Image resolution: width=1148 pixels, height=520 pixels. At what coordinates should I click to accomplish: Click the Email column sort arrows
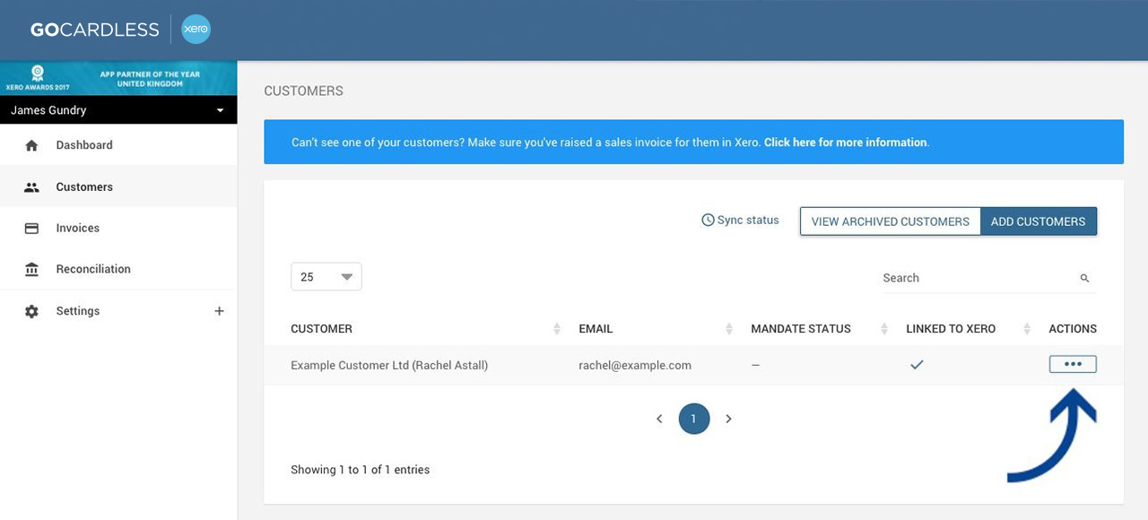(x=729, y=329)
